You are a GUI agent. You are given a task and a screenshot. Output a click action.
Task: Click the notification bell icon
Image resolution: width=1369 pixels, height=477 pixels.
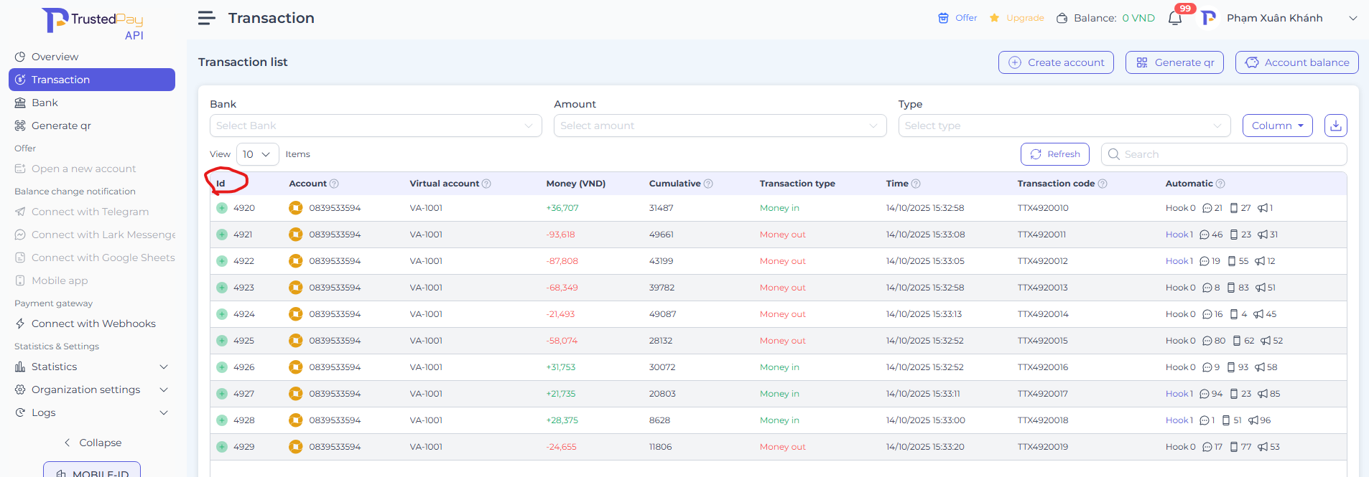click(x=1175, y=19)
